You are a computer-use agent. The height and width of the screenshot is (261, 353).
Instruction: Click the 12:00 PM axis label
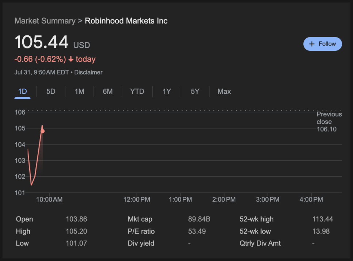point(137,199)
